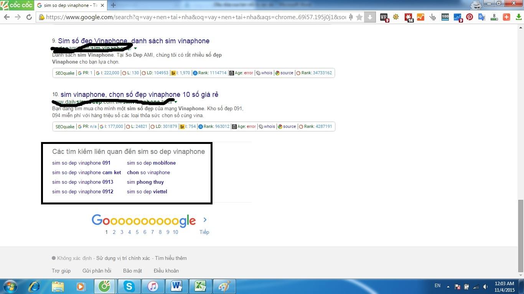
Task: Launch Internet Explorer from the taskbar
Action: 35,286
